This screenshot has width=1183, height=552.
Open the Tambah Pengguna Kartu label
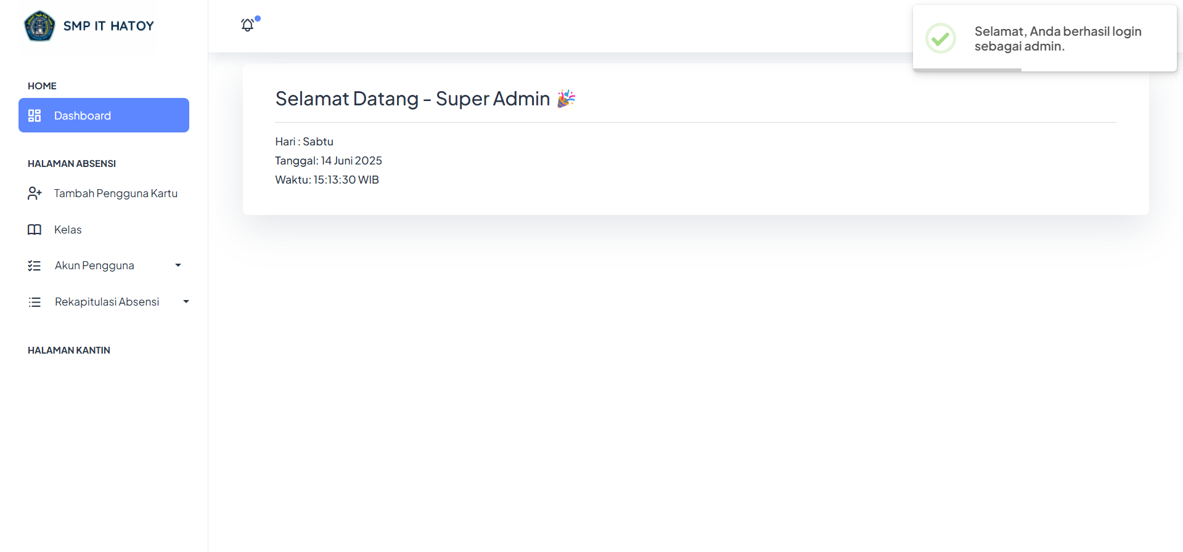116,193
